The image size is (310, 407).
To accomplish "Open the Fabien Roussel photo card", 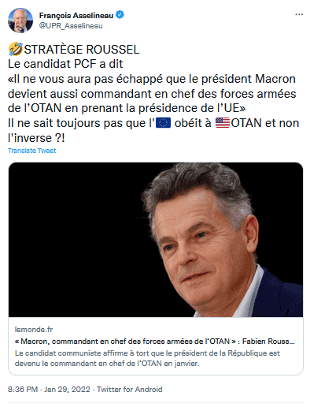I will pyautogui.click(x=156, y=240).
